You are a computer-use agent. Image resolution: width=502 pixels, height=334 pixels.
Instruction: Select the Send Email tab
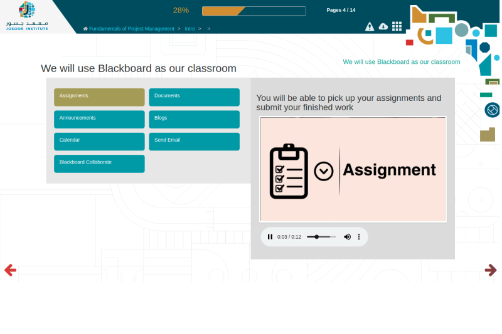point(195,142)
